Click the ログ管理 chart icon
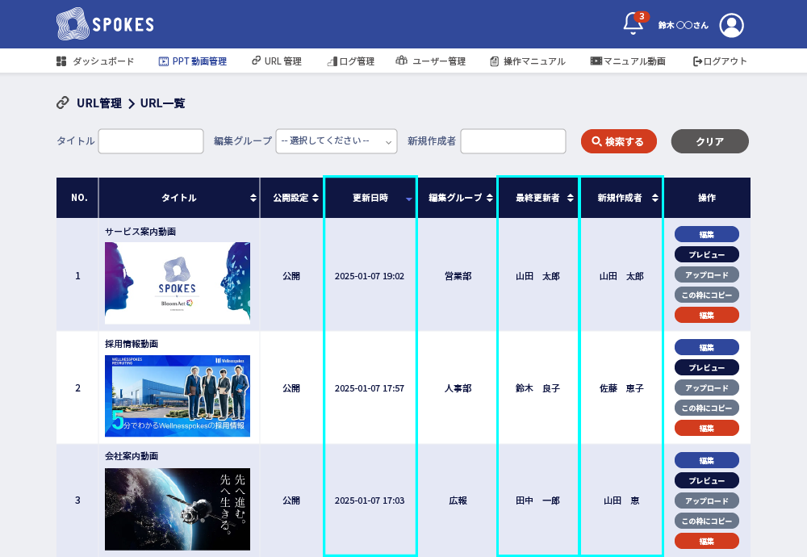807x557 pixels. 331,61
